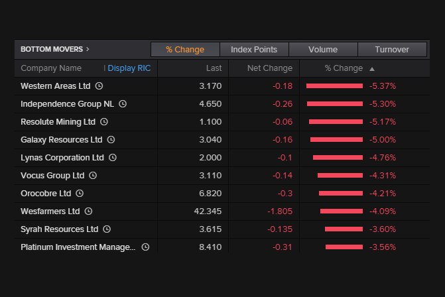Image resolution: width=445 pixels, height=297 pixels.
Task: Click the -0.135 net change value
Action: 280,229
